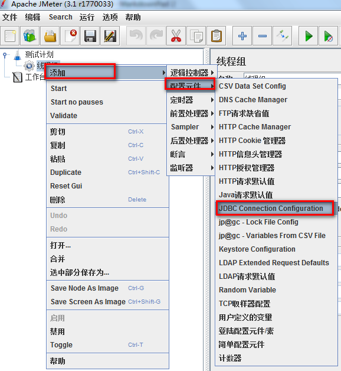Viewport: 341px width, 371px height.
Task: Expand the 前置处理器 submenu
Action: [191, 113]
